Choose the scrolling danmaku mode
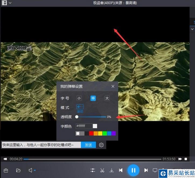This screenshot has height=178, width=195. (x=80, y=107)
